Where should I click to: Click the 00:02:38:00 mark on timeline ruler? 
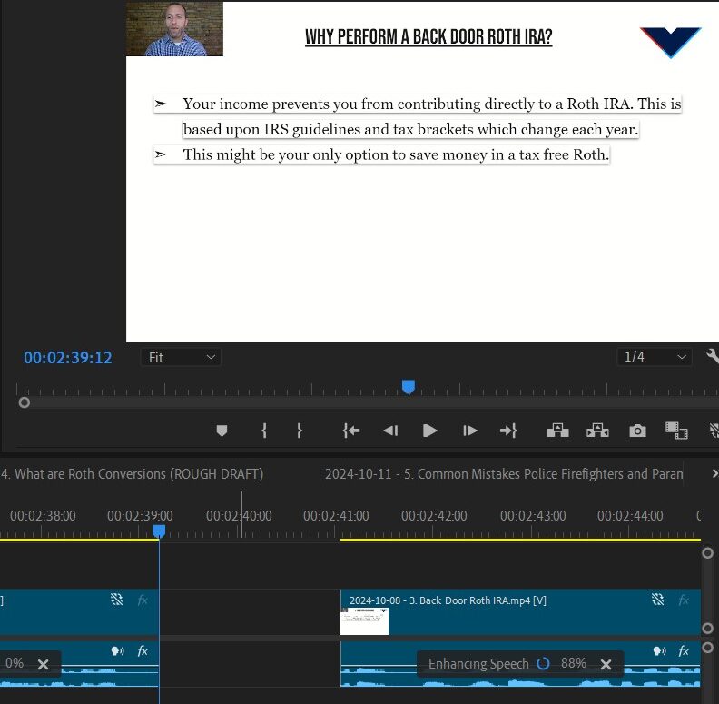coord(43,515)
